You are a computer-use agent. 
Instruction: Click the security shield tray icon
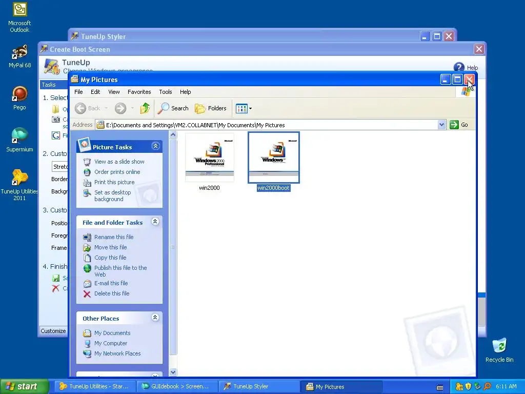(469, 387)
